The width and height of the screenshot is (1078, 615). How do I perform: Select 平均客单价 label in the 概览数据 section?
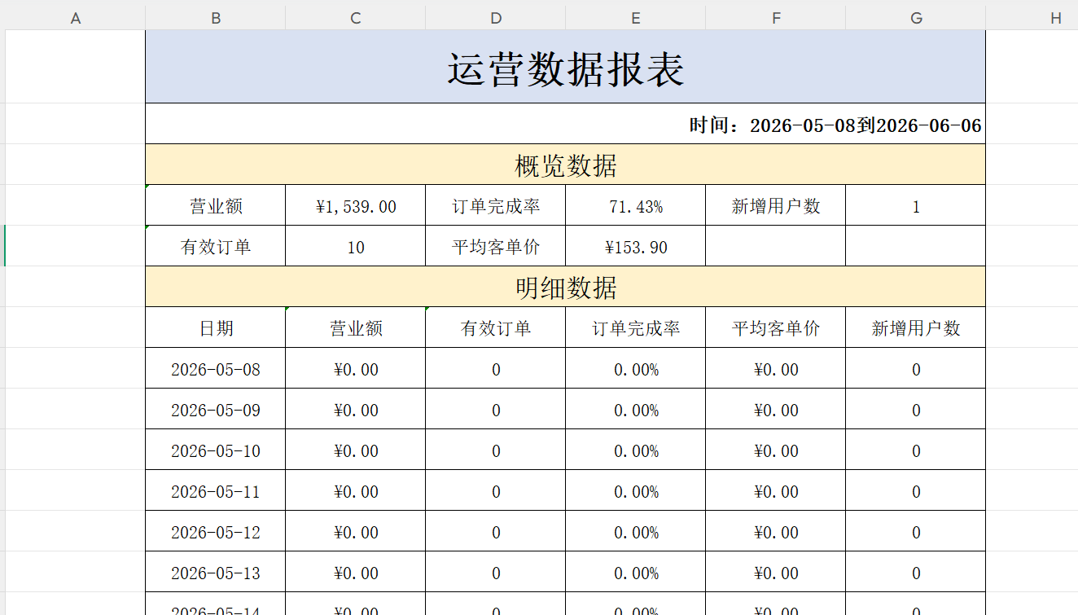click(496, 246)
